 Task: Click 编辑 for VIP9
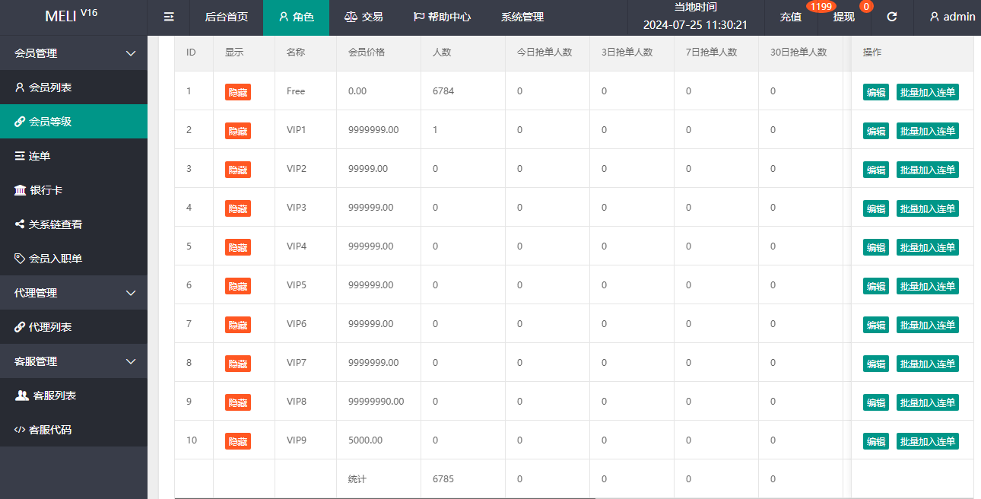tap(876, 441)
